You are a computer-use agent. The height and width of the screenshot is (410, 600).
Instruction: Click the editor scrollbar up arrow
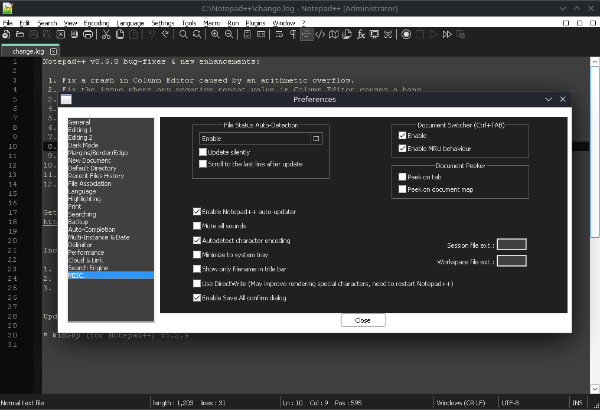click(595, 61)
